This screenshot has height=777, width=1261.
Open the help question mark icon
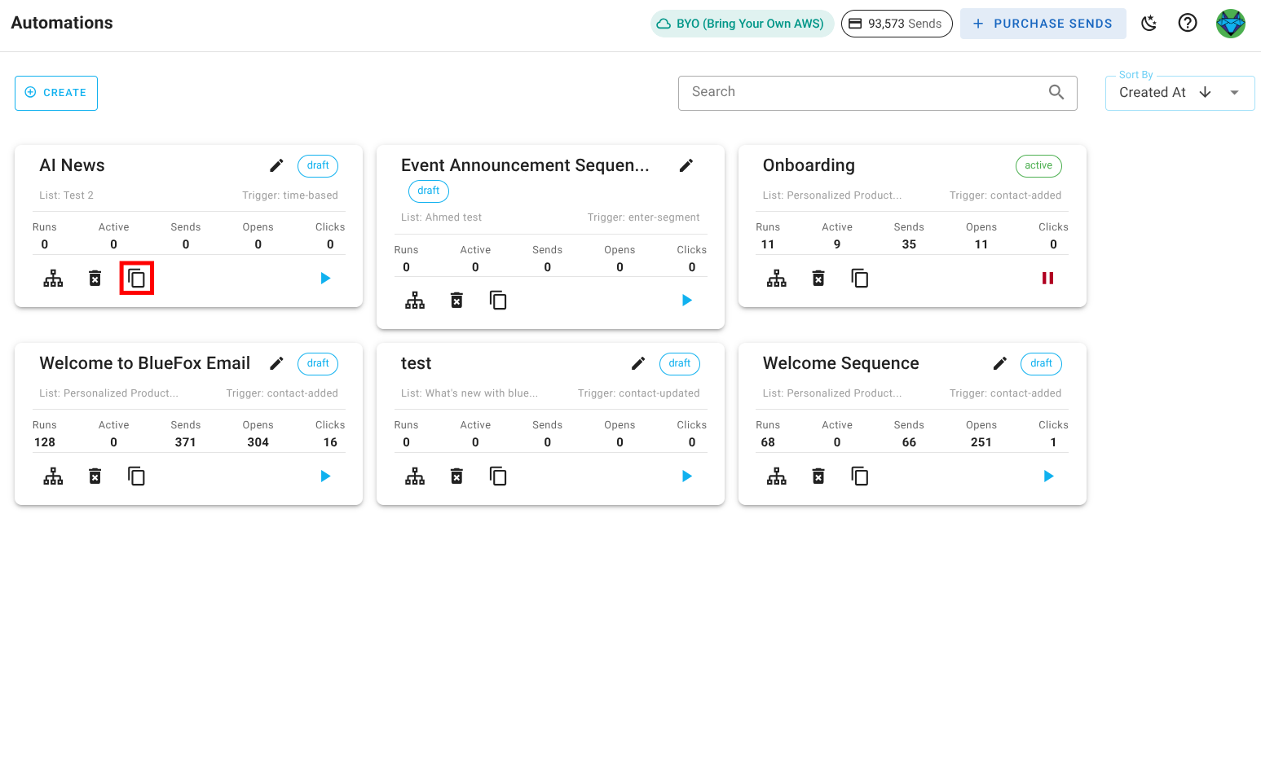1188,23
